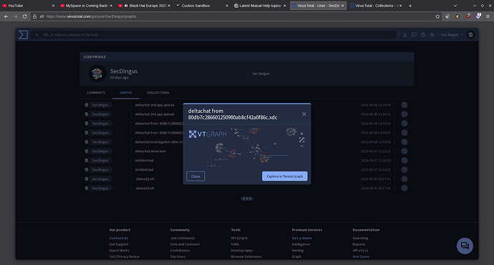494x265 pixels.
Task: Select the deltachat detection graph title
Action: coord(150,151)
